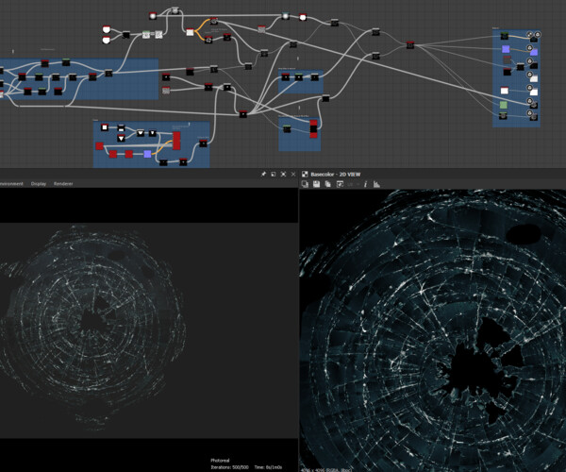Screen dimensions: 566x472
Task: Click the basecolor texture in 2D view
Action: click(432, 330)
